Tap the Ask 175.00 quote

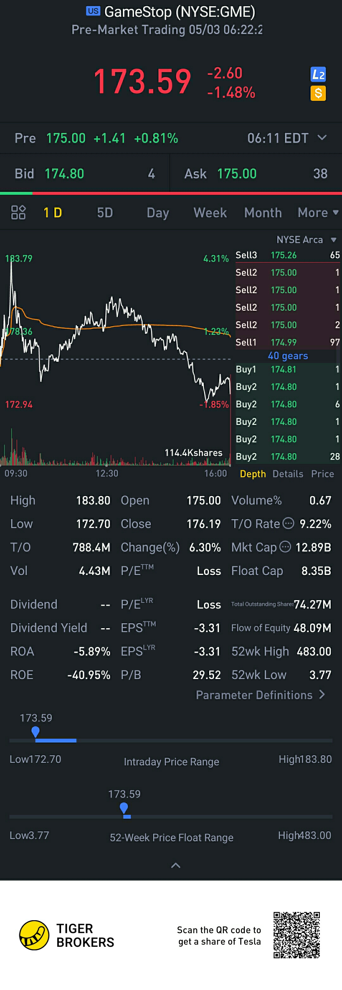(256, 174)
